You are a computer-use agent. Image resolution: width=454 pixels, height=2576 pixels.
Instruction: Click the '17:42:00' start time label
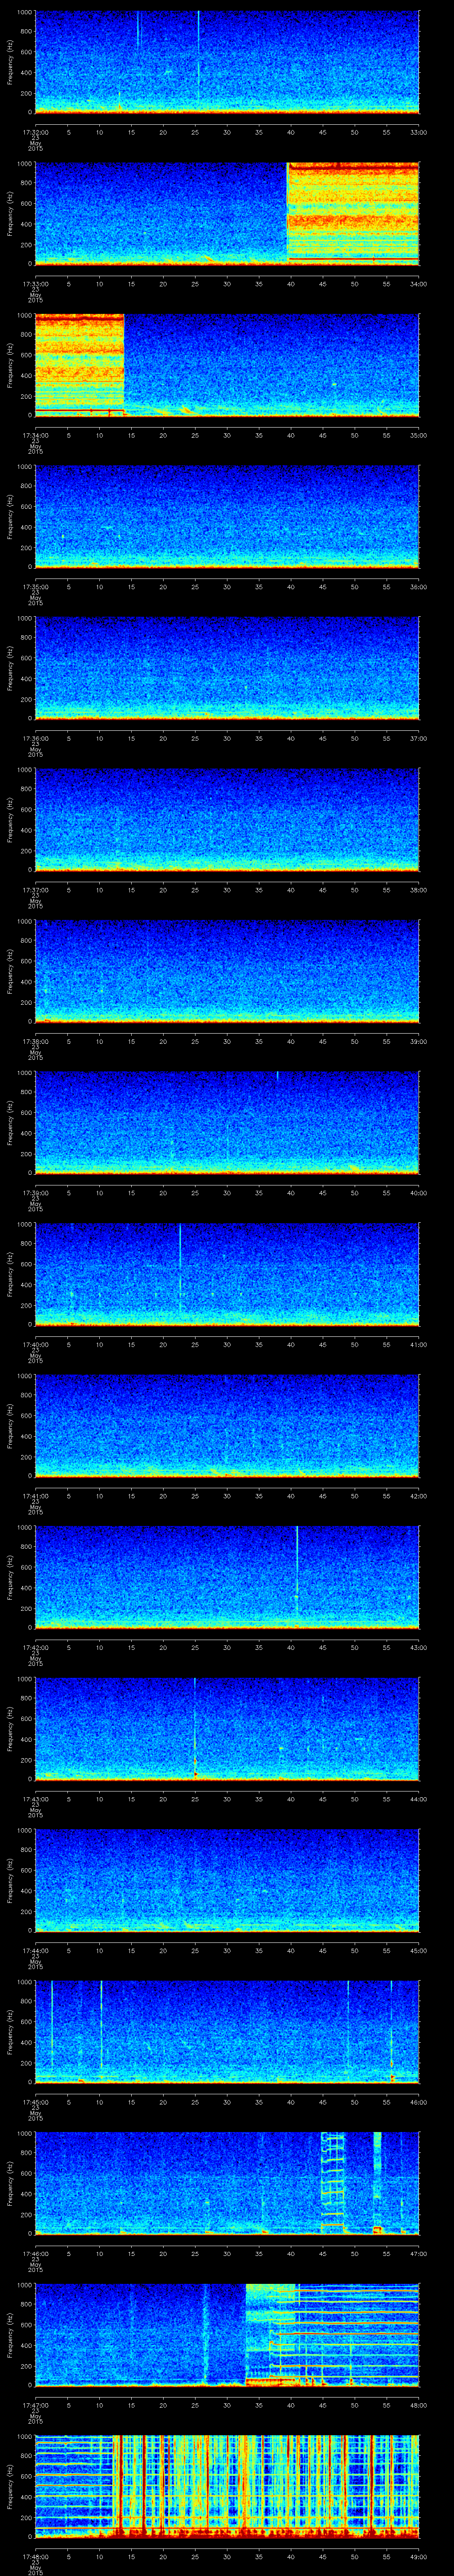pyautogui.click(x=35, y=1647)
